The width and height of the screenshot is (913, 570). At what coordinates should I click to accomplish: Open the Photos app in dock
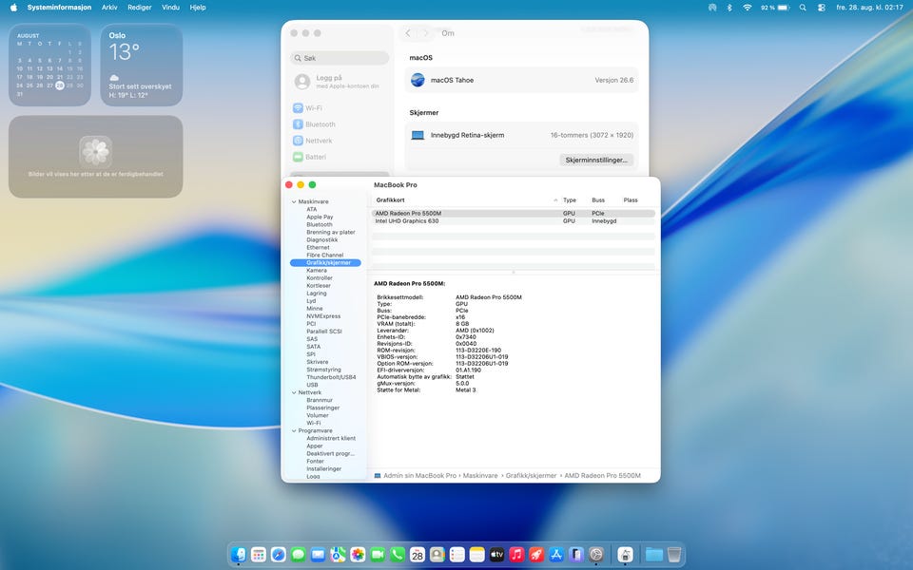coord(358,554)
